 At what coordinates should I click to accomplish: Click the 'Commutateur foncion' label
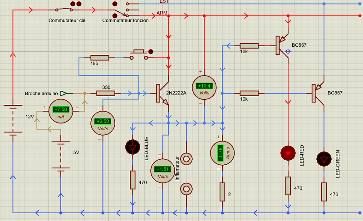pyautogui.click(x=126, y=20)
